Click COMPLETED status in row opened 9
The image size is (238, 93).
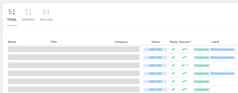pos(155,81)
